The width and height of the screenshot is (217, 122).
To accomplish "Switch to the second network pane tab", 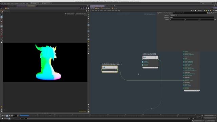I will coord(108,6).
